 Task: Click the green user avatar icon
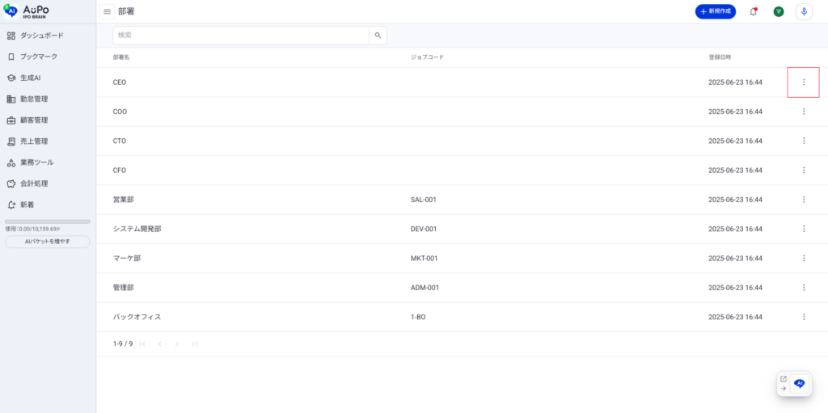pos(778,11)
